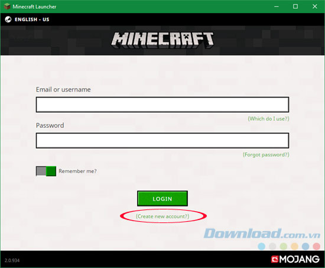Click the Remember me? label
The image size is (325, 268).
pyautogui.click(x=78, y=171)
